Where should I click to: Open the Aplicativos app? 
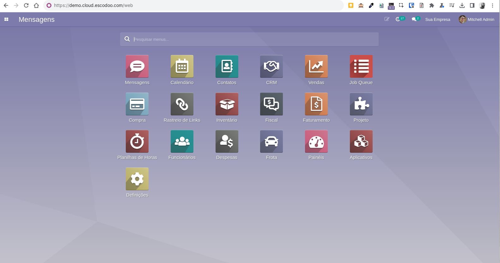tap(361, 142)
